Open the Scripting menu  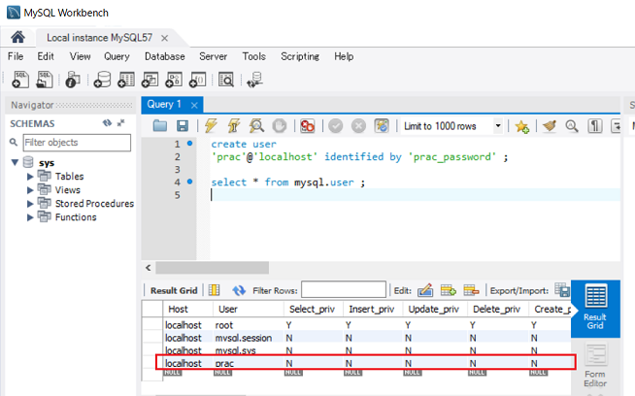click(x=300, y=56)
